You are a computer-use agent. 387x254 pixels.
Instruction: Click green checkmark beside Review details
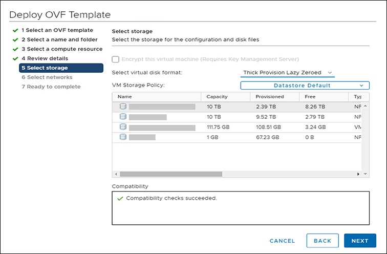click(15, 58)
